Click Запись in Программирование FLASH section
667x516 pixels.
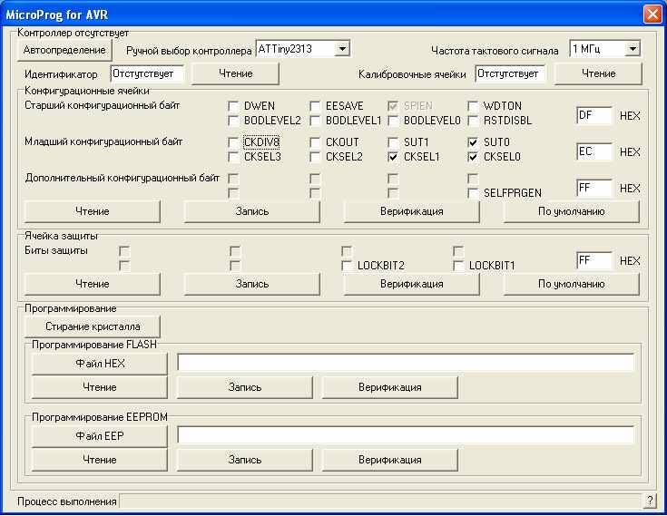(x=245, y=387)
